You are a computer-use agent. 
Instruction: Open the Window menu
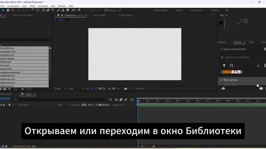click(x=62, y=6)
